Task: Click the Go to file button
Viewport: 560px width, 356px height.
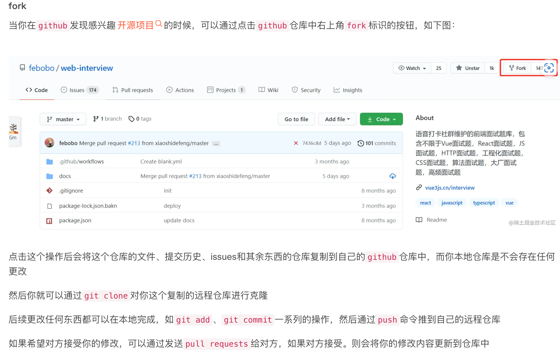Action: pyautogui.click(x=296, y=119)
